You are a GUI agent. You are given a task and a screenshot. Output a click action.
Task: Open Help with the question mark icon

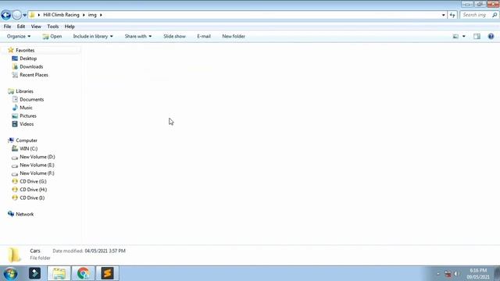[x=491, y=37]
